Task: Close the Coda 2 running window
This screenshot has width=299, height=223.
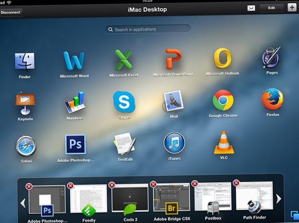Action: click(x=112, y=185)
